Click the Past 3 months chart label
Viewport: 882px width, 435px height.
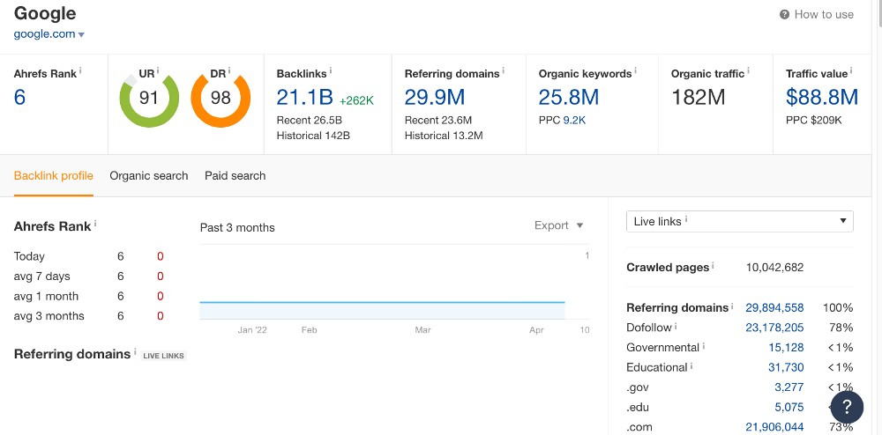coord(237,228)
